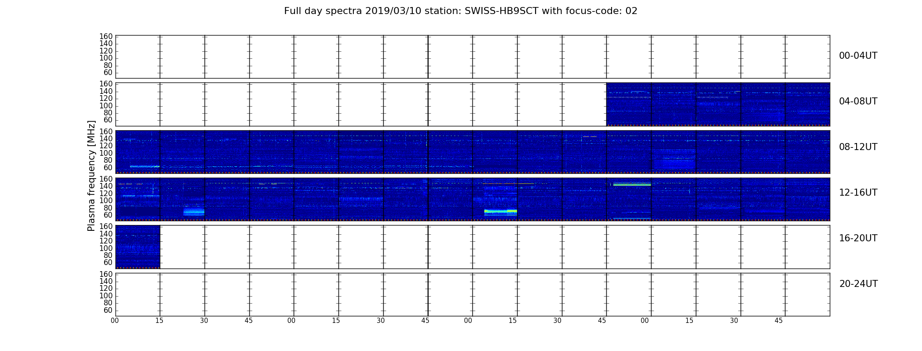Click the bright green-yellow burst near 70 MHz in 12-16UT

point(501,211)
